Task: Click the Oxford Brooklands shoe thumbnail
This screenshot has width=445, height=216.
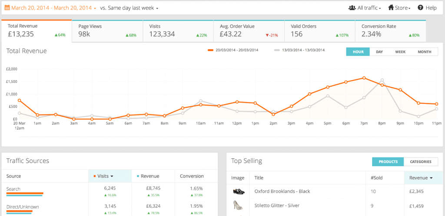Action: pos(239,191)
